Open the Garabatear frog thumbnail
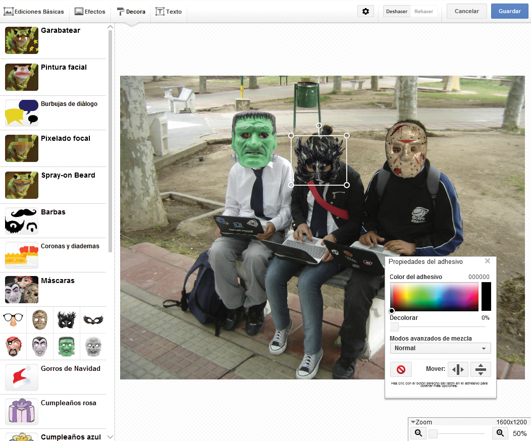Image resolution: width=531 pixels, height=441 pixels. pyautogui.click(x=22, y=40)
